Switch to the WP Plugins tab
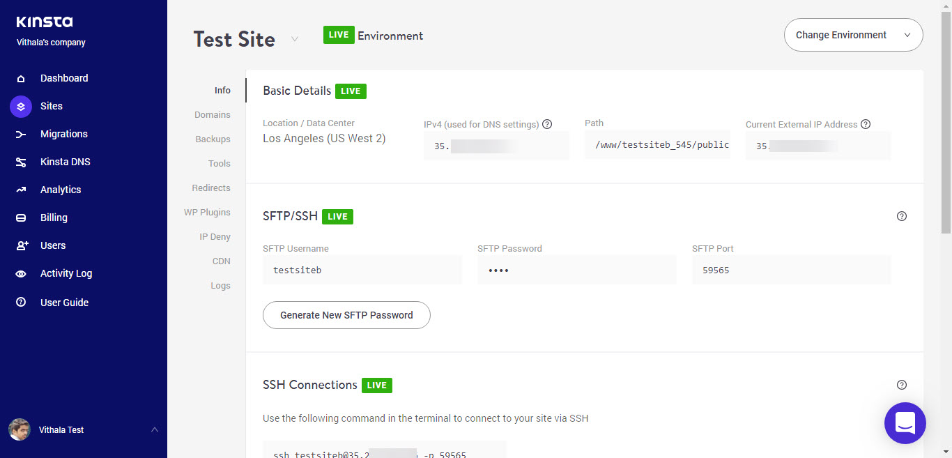The width and height of the screenshot is (952, 458). pyautogui.click(x=207, y=213)
